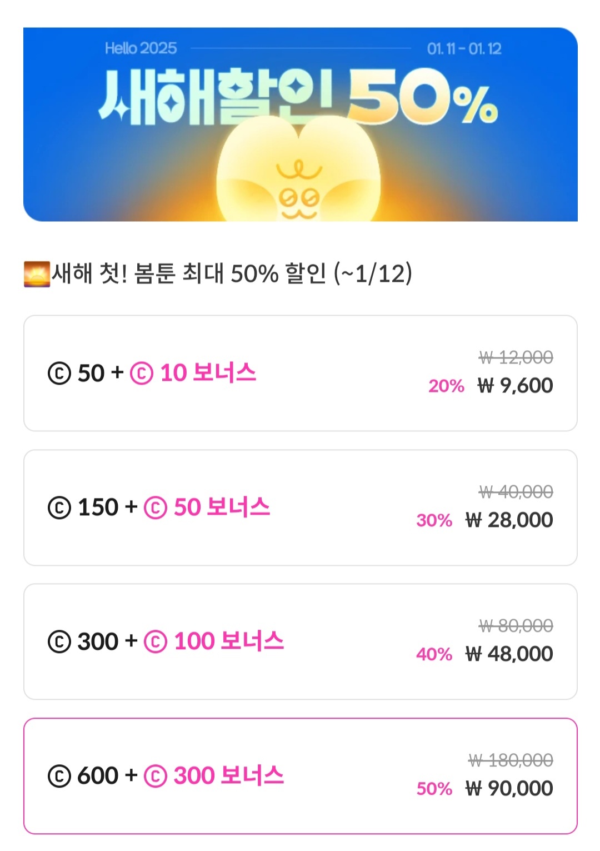Click the sunrise emoji icon in the heading
The image size is (600, 851).
pyautogui.click(x=37, y=274)
